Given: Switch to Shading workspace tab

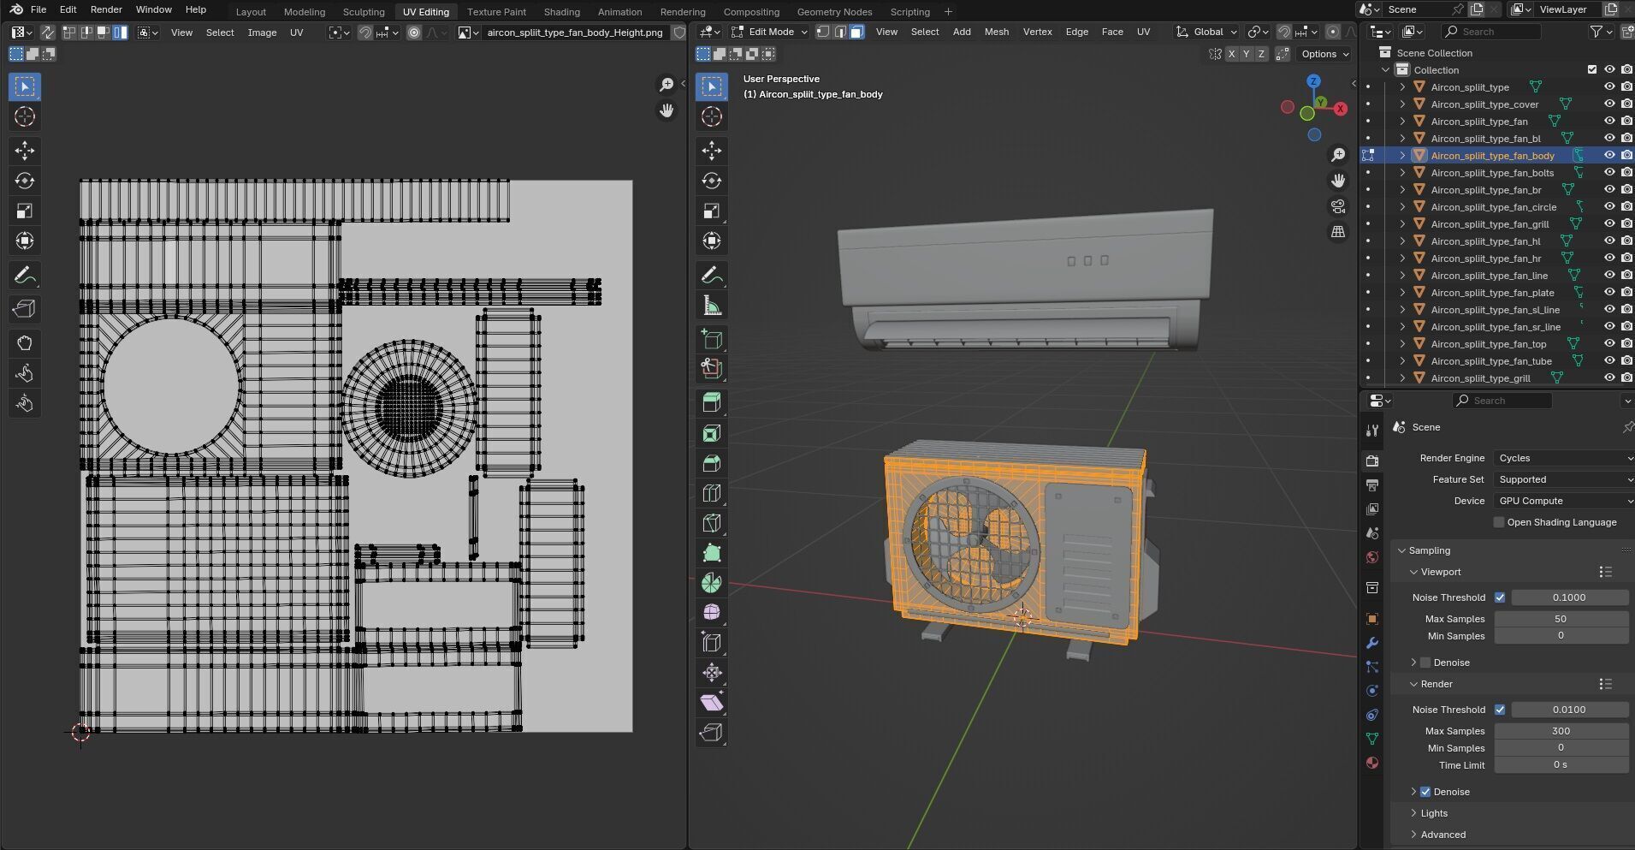Looking at the screenshot, I should [x=561, y=12].
